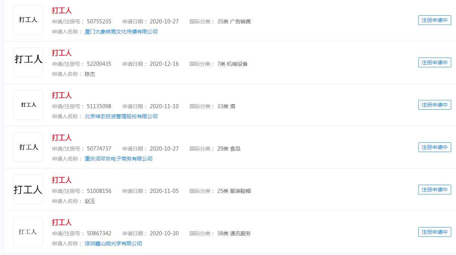Click applicant name 陈杰
The height and width of the screenshot is (255, 456).
90,74
